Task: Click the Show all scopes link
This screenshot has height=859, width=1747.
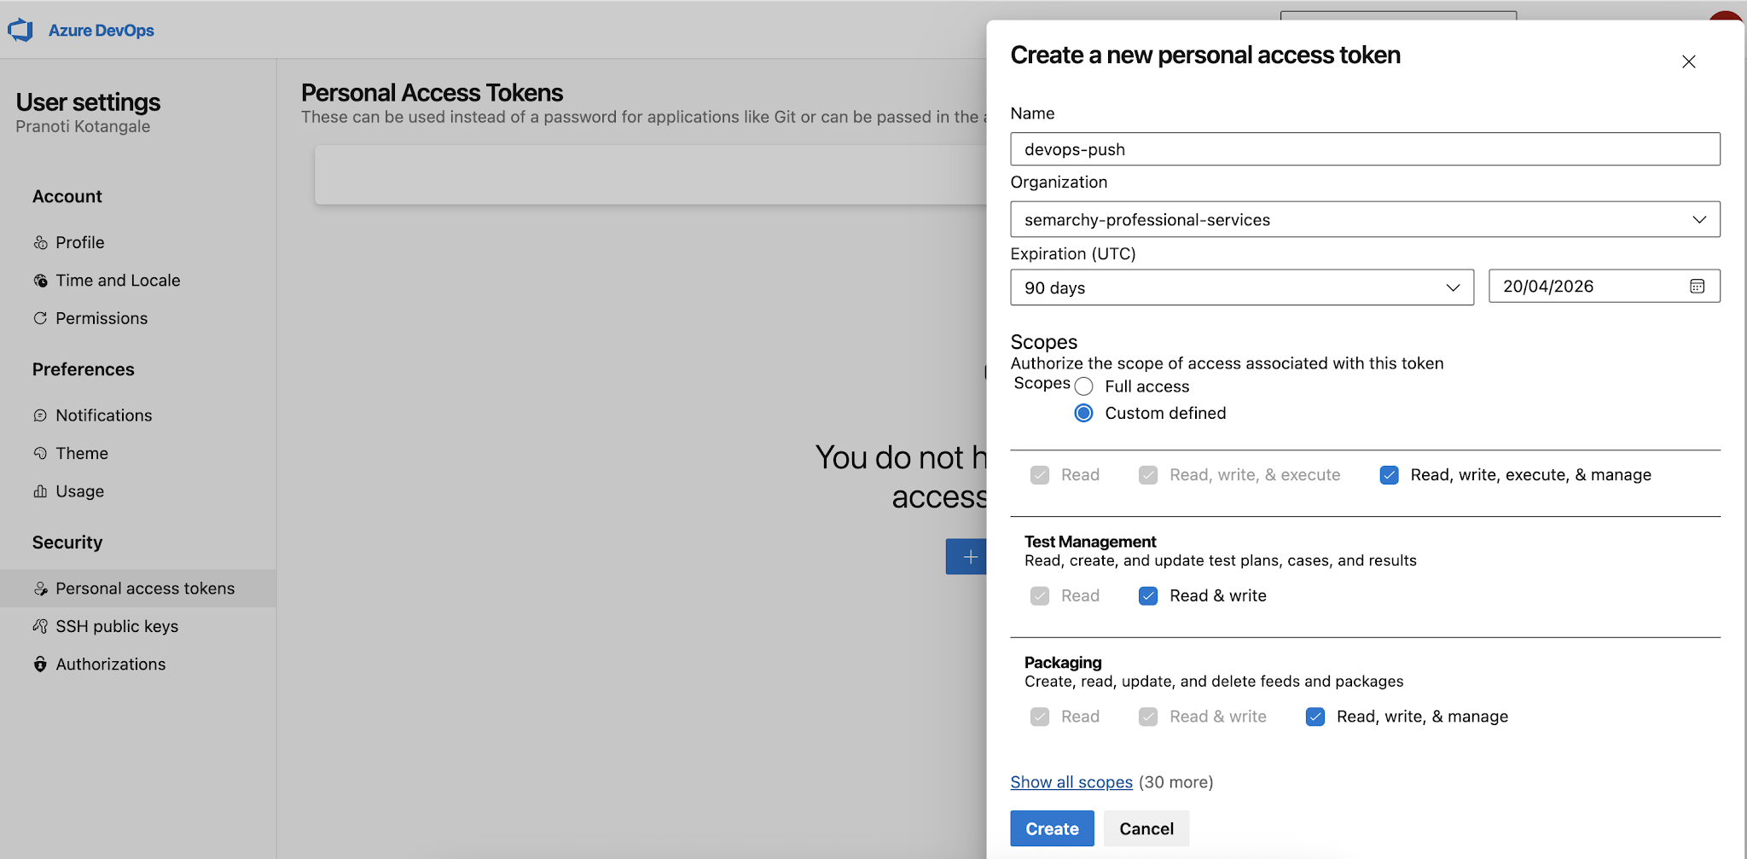Action: [x=1071, y=782]
